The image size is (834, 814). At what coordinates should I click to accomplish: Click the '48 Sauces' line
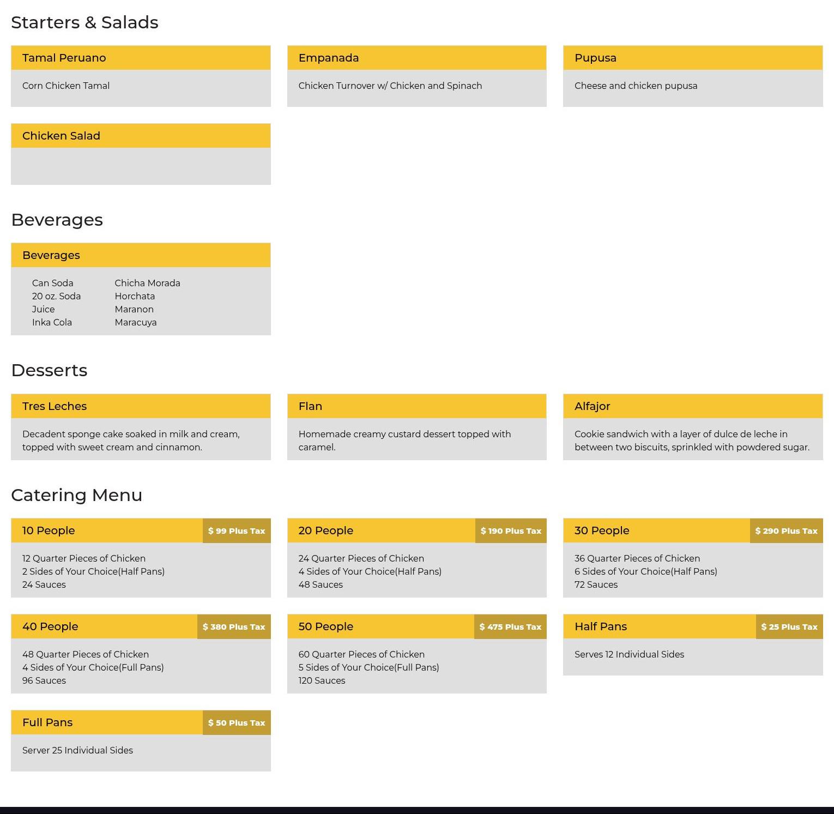(x=321, y=584)
